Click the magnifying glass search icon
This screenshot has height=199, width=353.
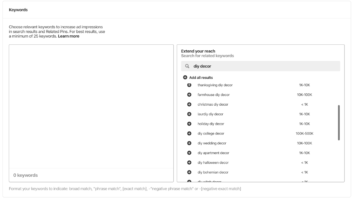click(x=187, y=66)
